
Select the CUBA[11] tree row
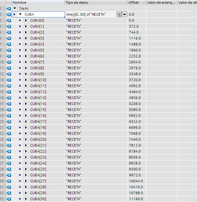pyautogui.click(x=38, y=86)
